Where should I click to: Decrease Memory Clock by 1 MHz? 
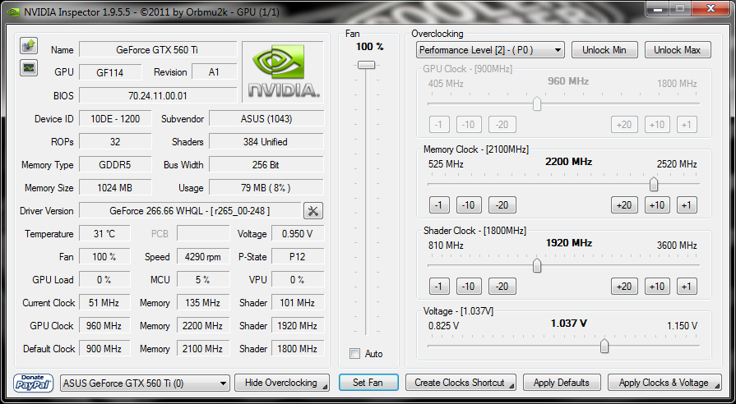439,204
